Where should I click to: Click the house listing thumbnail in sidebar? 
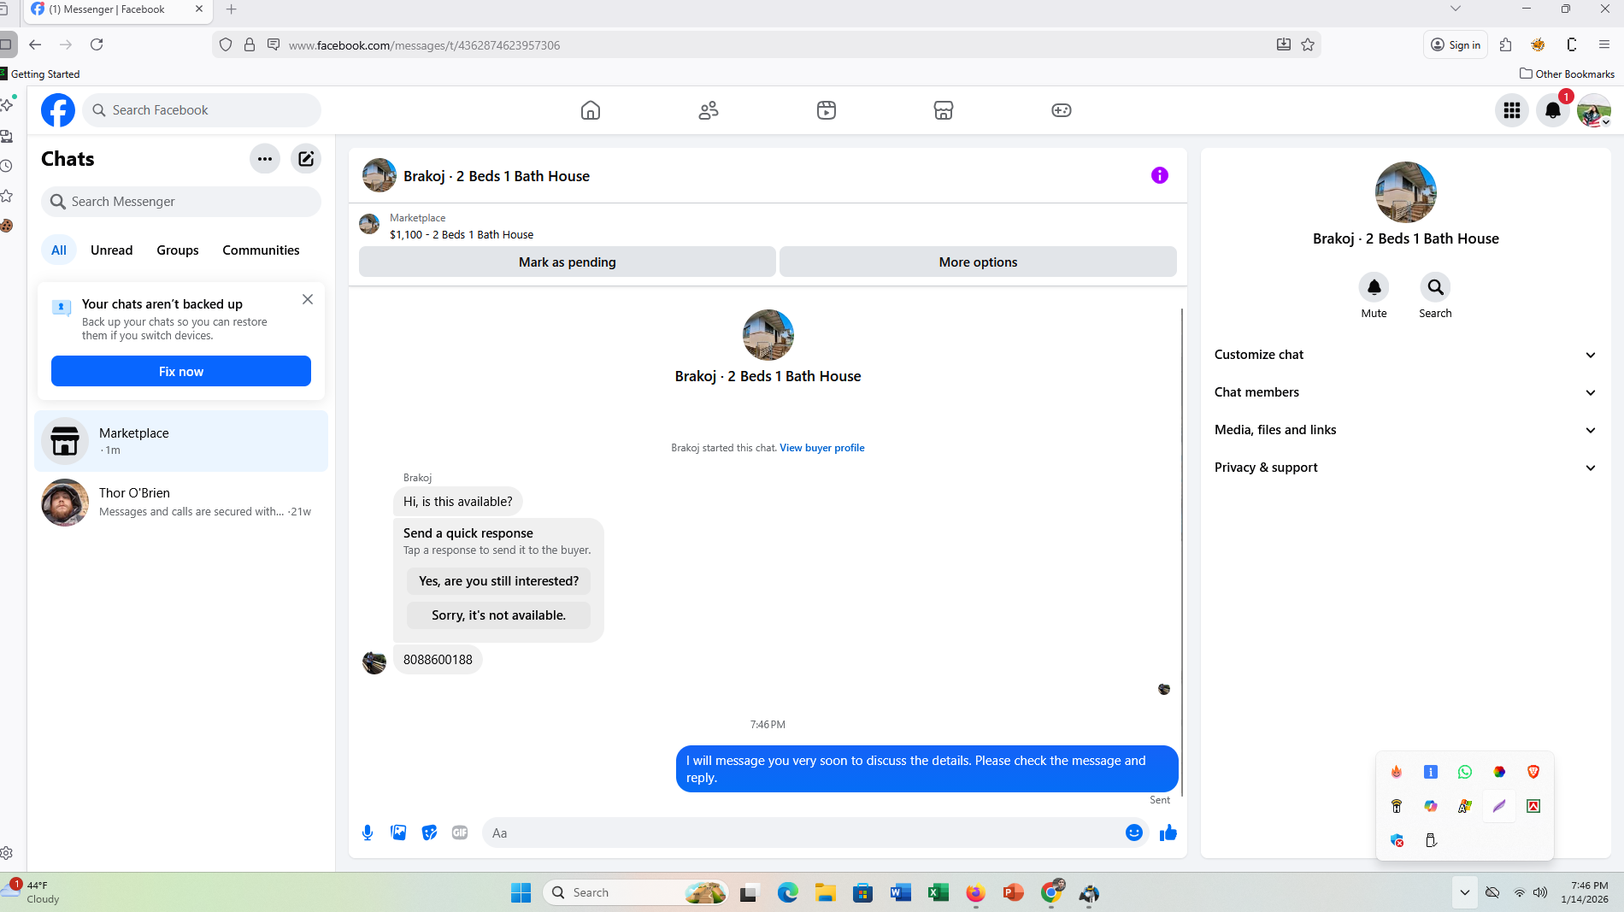point(1406,192)
